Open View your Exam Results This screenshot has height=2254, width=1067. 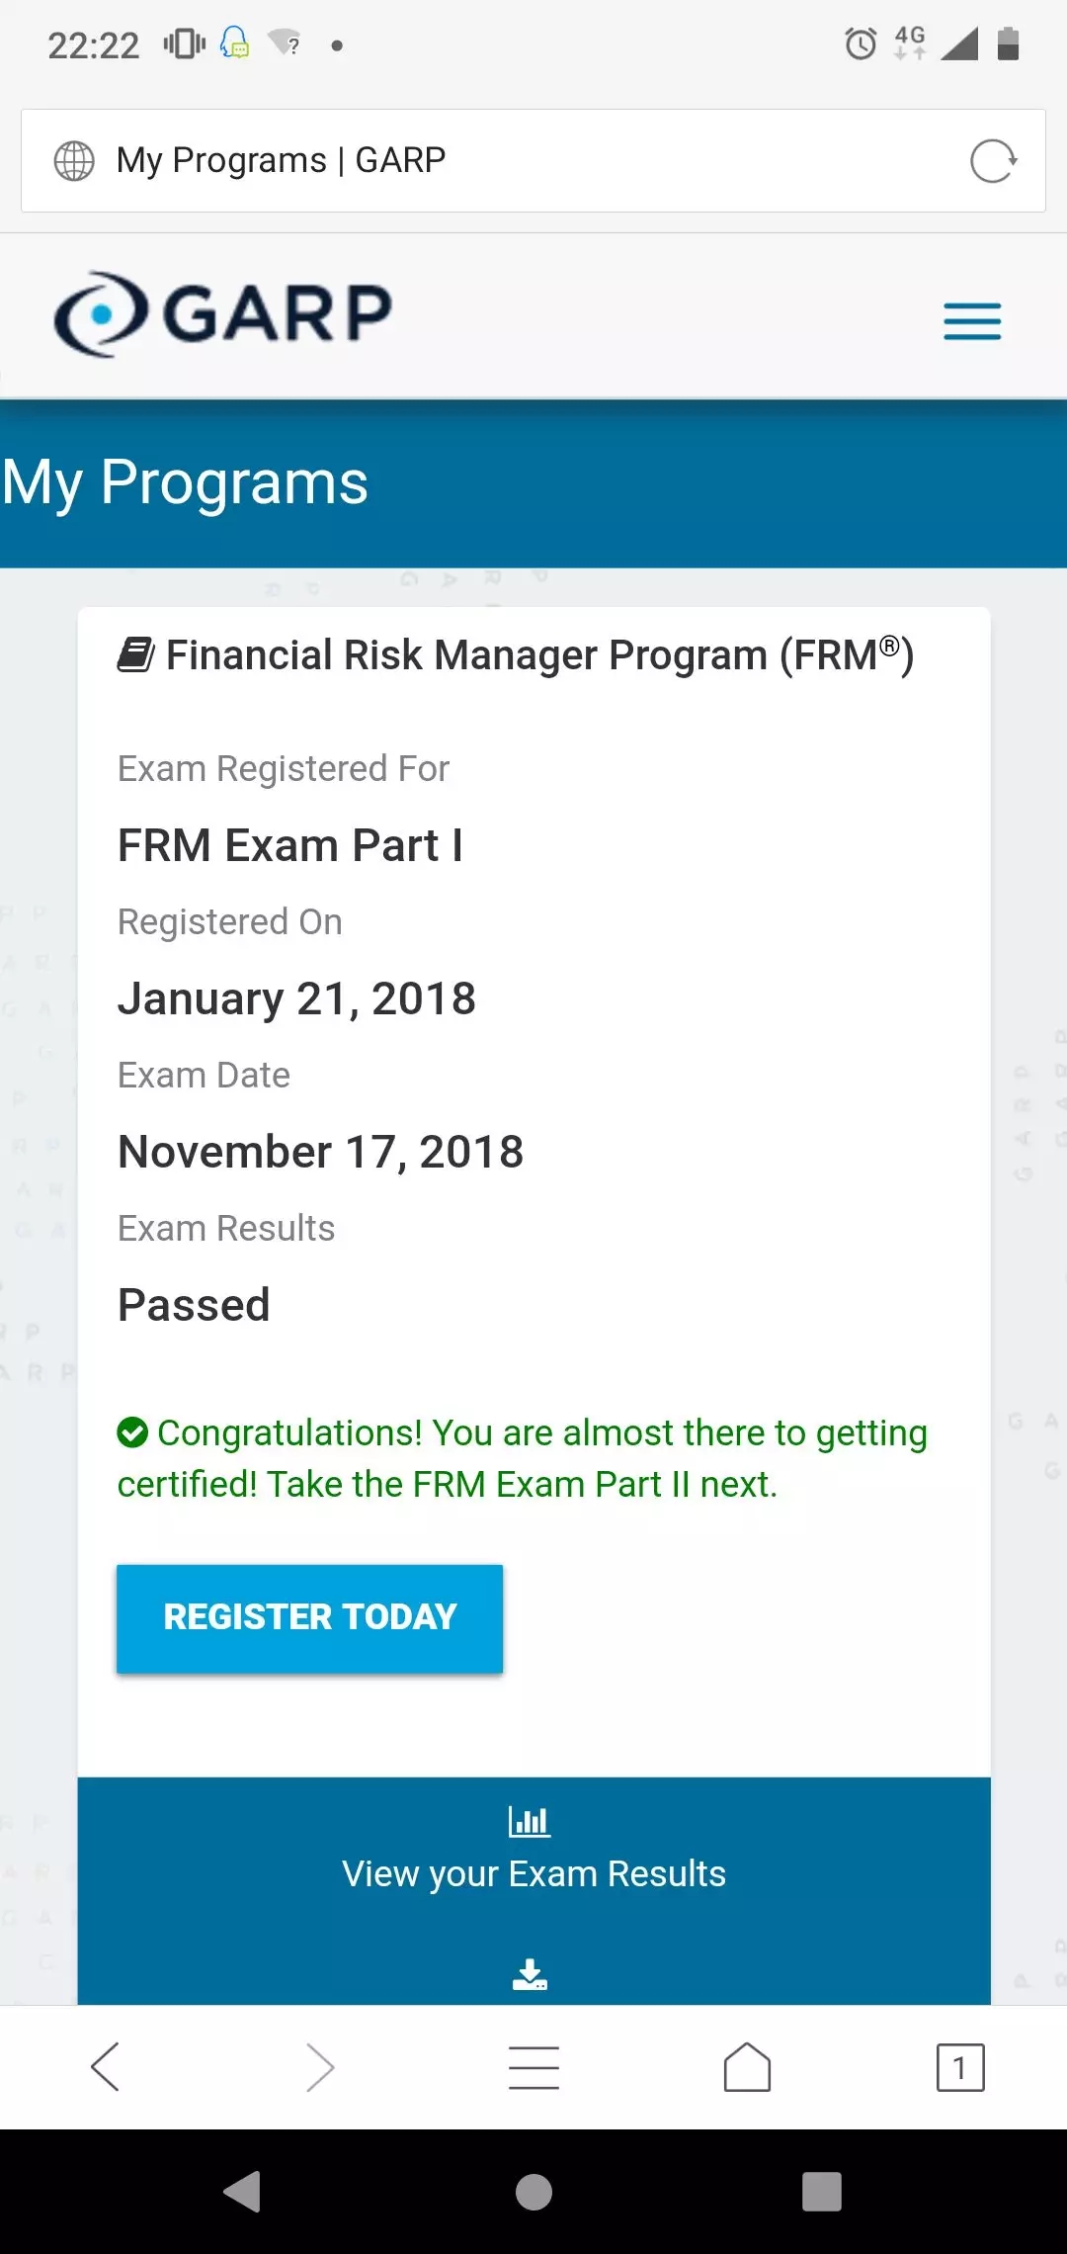click(x=533, y=1871)
